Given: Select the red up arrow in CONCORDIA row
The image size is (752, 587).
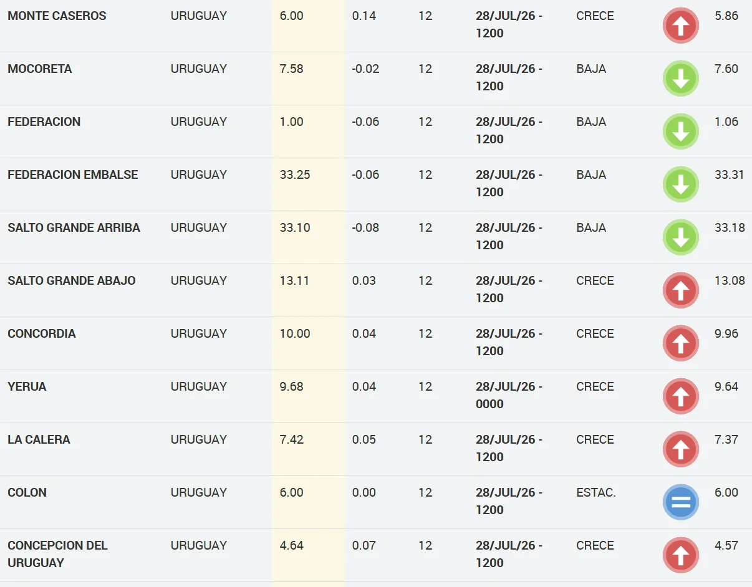Looking at the screenshot, I should click(680, 343).
